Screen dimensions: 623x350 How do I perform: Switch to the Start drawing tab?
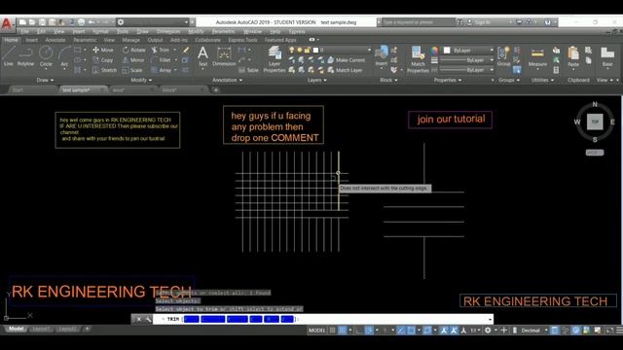(x=18, y=90)
